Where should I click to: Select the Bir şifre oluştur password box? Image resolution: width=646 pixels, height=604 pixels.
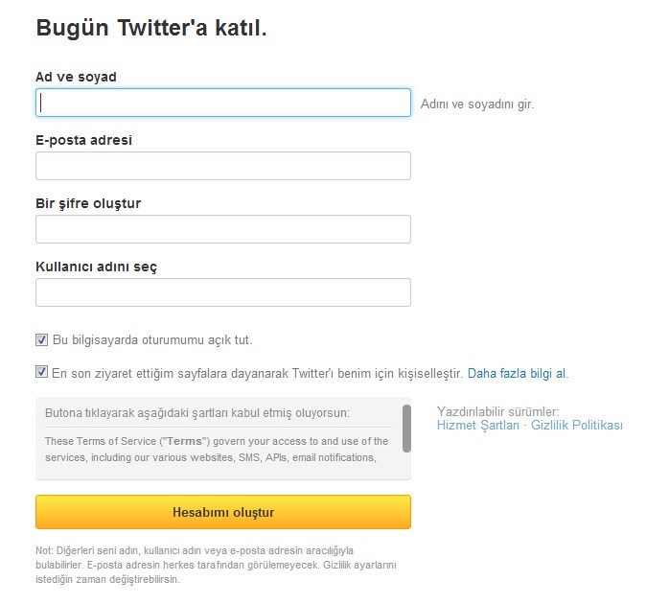[223, 229]
